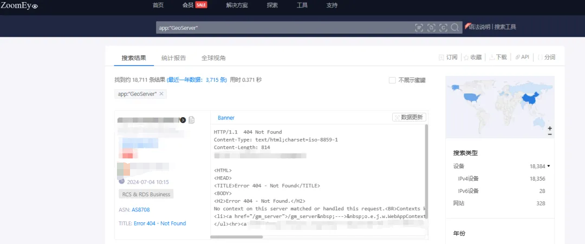Click the IP search icon in search bar

click(x=419, y=28)
